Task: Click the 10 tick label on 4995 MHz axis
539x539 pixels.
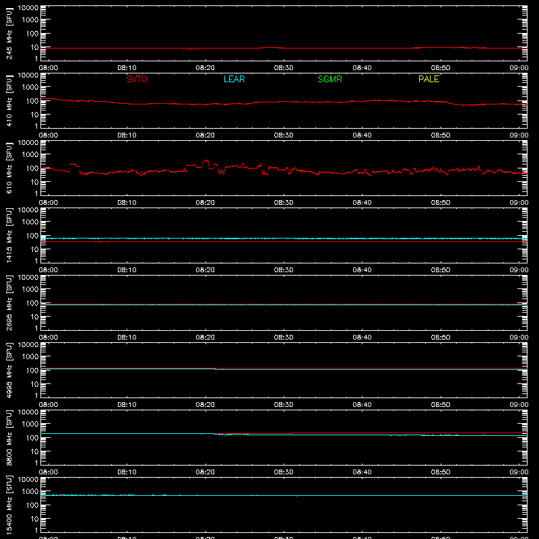Action: click(x=34, y=384)
